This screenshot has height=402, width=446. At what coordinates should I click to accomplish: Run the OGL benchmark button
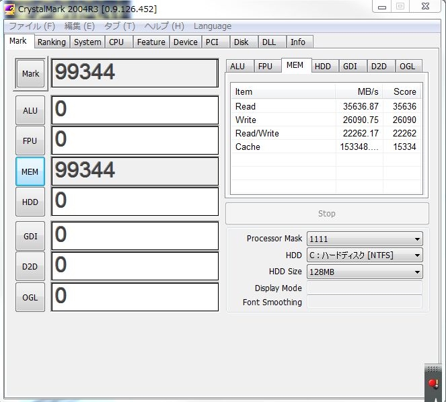point(30,296)
